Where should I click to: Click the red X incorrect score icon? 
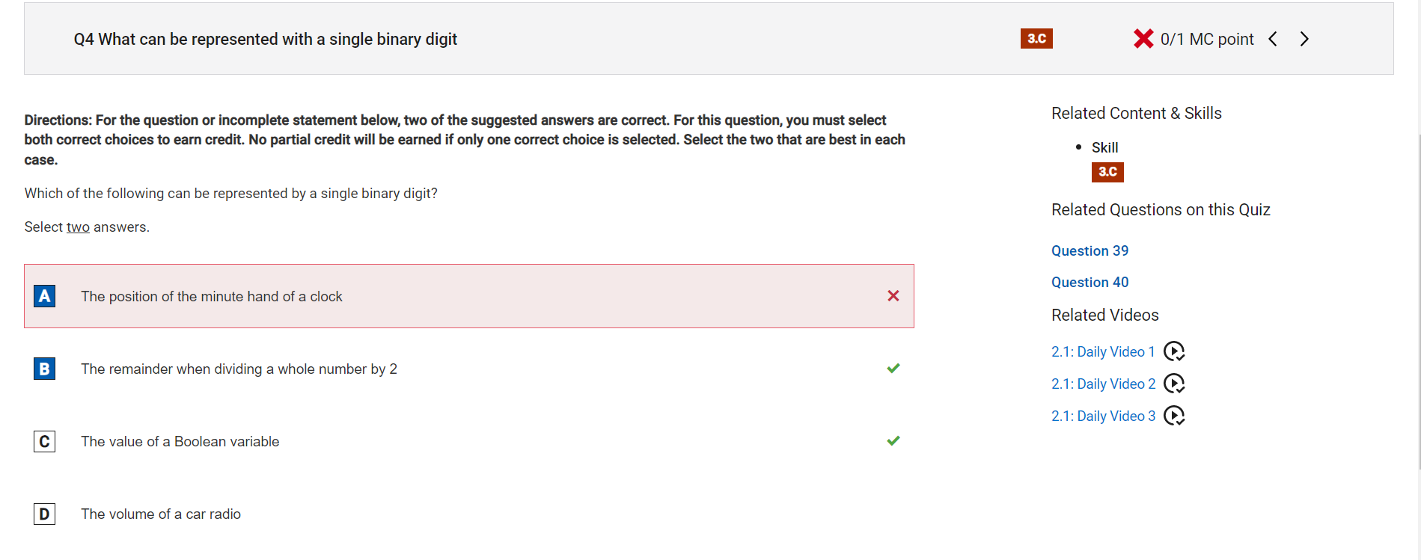1143,39
